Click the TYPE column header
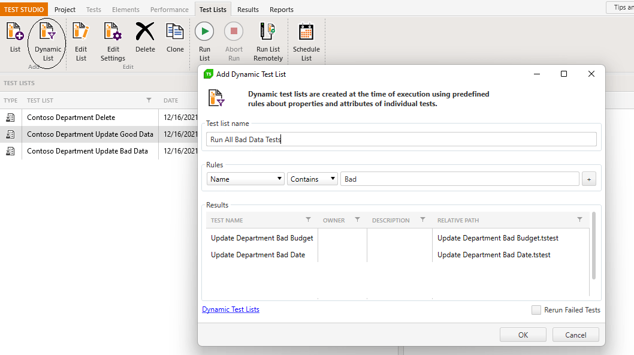The image size is (634, 355). point(11,100)
